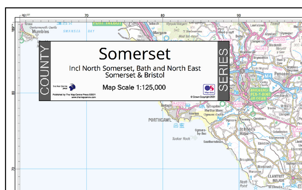This screenshot has width=302, height=190.
Task: Click the picnic site icon beside the Porthcawl museum symbol
Action: pyautogui.click(x=181, y=125)
